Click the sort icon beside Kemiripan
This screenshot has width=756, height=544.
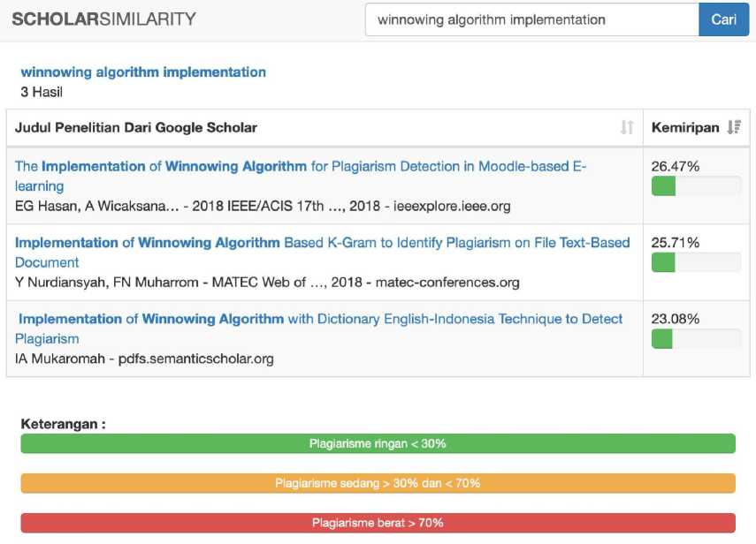733,127
